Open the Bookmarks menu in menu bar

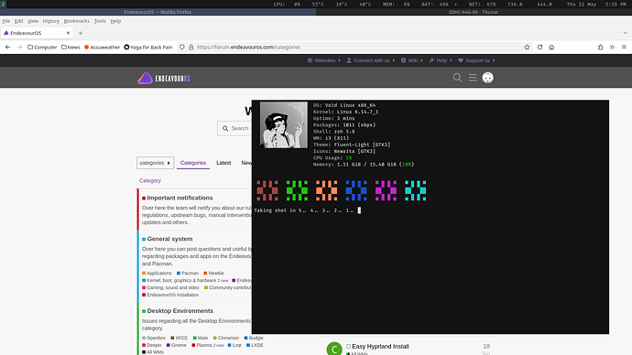pos(77,21)
